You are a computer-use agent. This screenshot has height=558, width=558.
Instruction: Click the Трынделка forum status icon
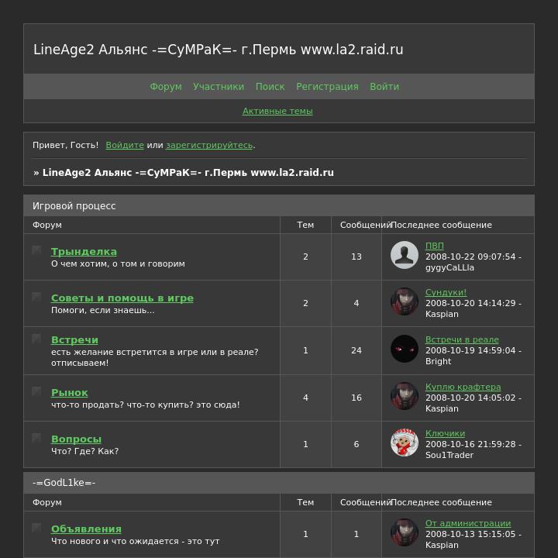coord(36,250)
